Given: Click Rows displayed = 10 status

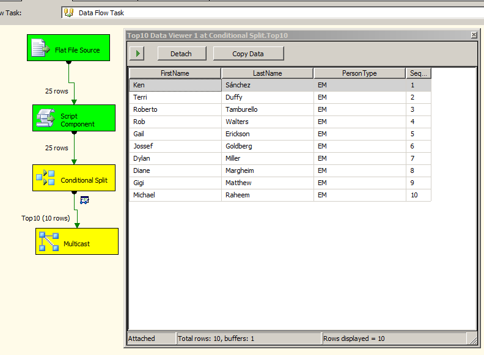Looking at the screenshot, I should coord(394,339).
